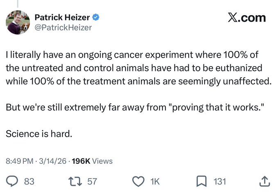Like the tweet with the heart icon
The height and width of the screenshot is (194, 278).
click(140, 181)
